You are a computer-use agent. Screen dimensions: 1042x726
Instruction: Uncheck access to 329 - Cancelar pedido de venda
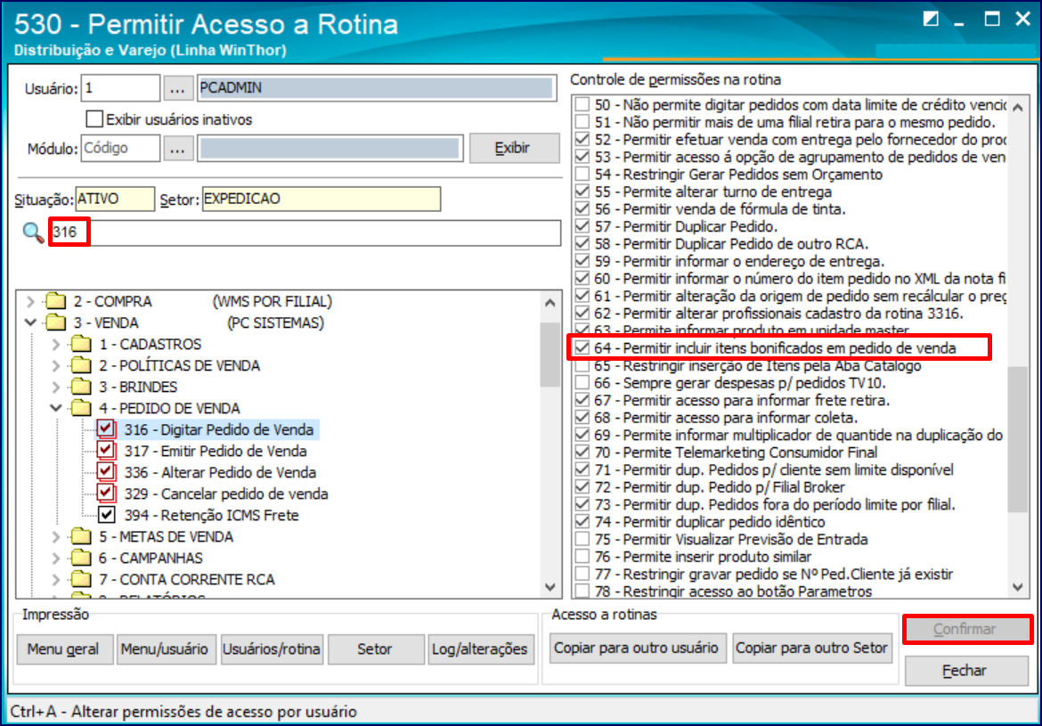coord(106,494)
